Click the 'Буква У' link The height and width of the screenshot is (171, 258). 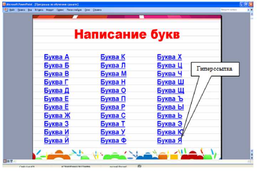pyautogui.click(x=113, y=132)
